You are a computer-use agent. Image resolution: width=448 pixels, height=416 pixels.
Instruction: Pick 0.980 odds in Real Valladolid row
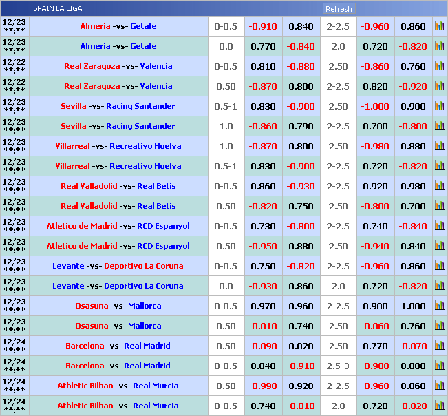pyautogui.click(x=413, y=186)
